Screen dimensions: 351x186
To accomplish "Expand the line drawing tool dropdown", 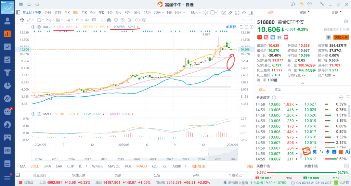I will pos(32,20).
